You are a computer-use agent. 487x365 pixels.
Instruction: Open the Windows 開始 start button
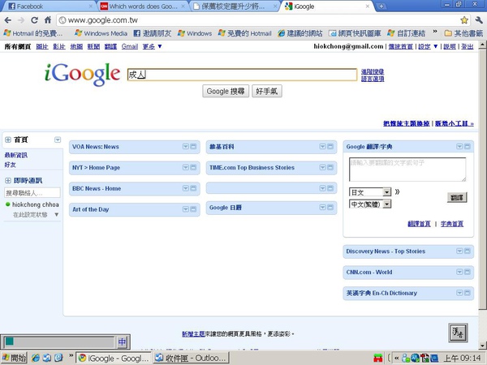click(x=14, y=358)
